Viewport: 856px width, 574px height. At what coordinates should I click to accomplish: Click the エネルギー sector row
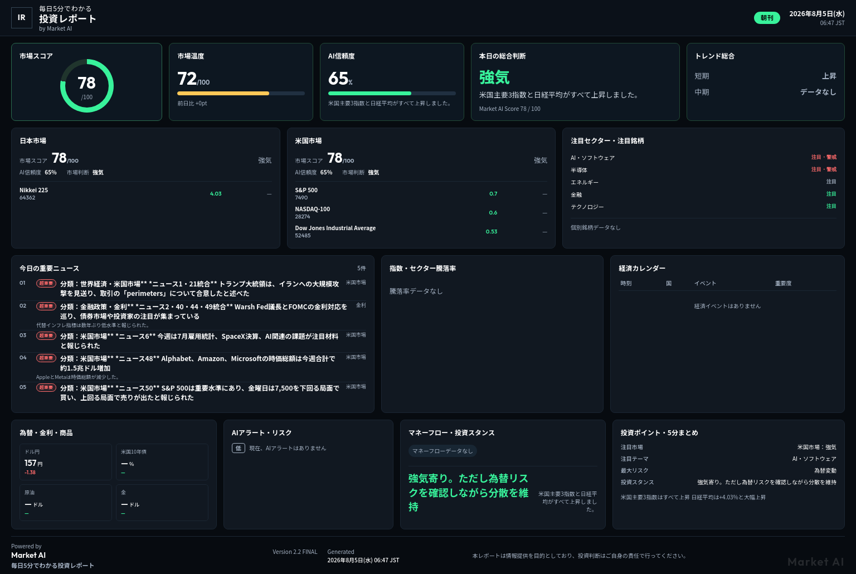pyautogui.click(x=703, y=182)
